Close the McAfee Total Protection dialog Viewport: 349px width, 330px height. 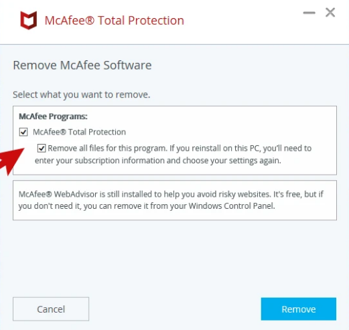click(x=330, y=12)
